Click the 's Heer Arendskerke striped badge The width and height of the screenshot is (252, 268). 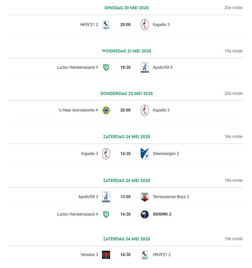pos(106,110)
